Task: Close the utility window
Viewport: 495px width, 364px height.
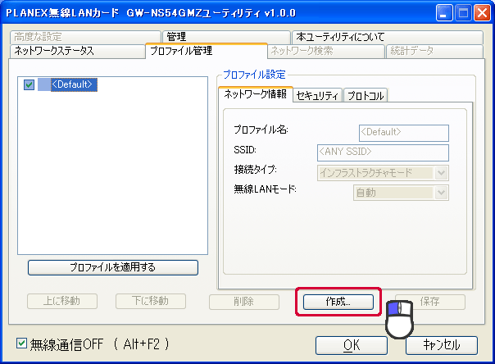Action: [x=482, y=13]
